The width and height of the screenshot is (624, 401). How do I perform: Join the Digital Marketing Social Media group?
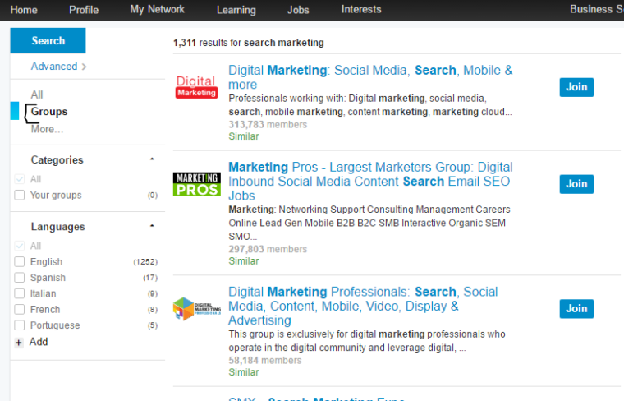[576, 87]
